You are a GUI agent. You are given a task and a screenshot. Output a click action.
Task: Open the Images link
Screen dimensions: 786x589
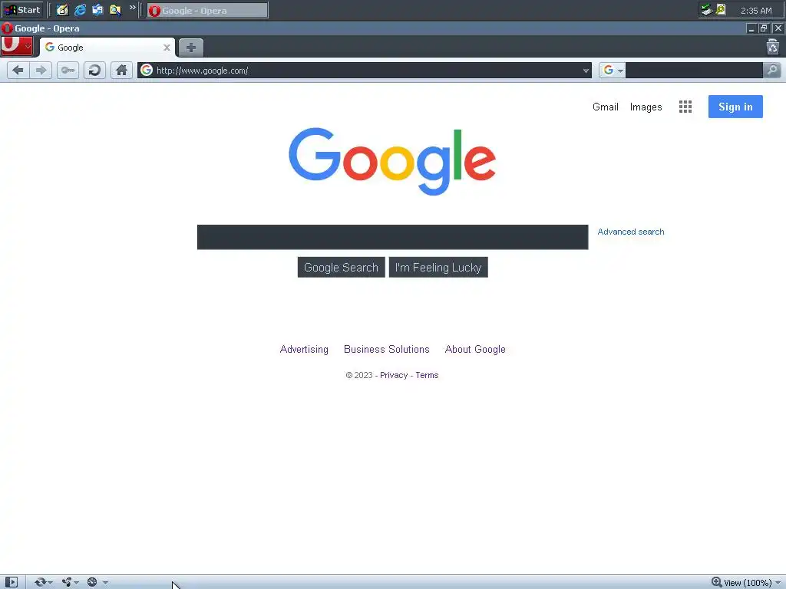click(646, 107)
